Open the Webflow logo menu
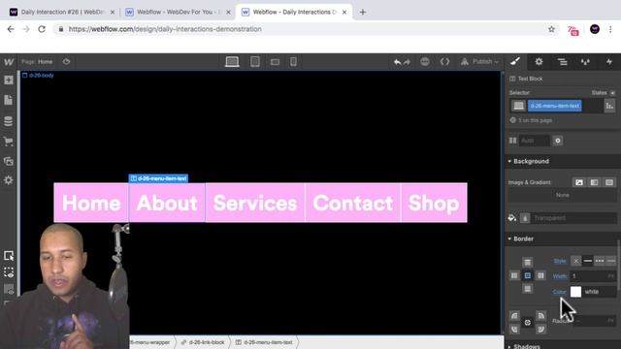 (x=9, y=62)
